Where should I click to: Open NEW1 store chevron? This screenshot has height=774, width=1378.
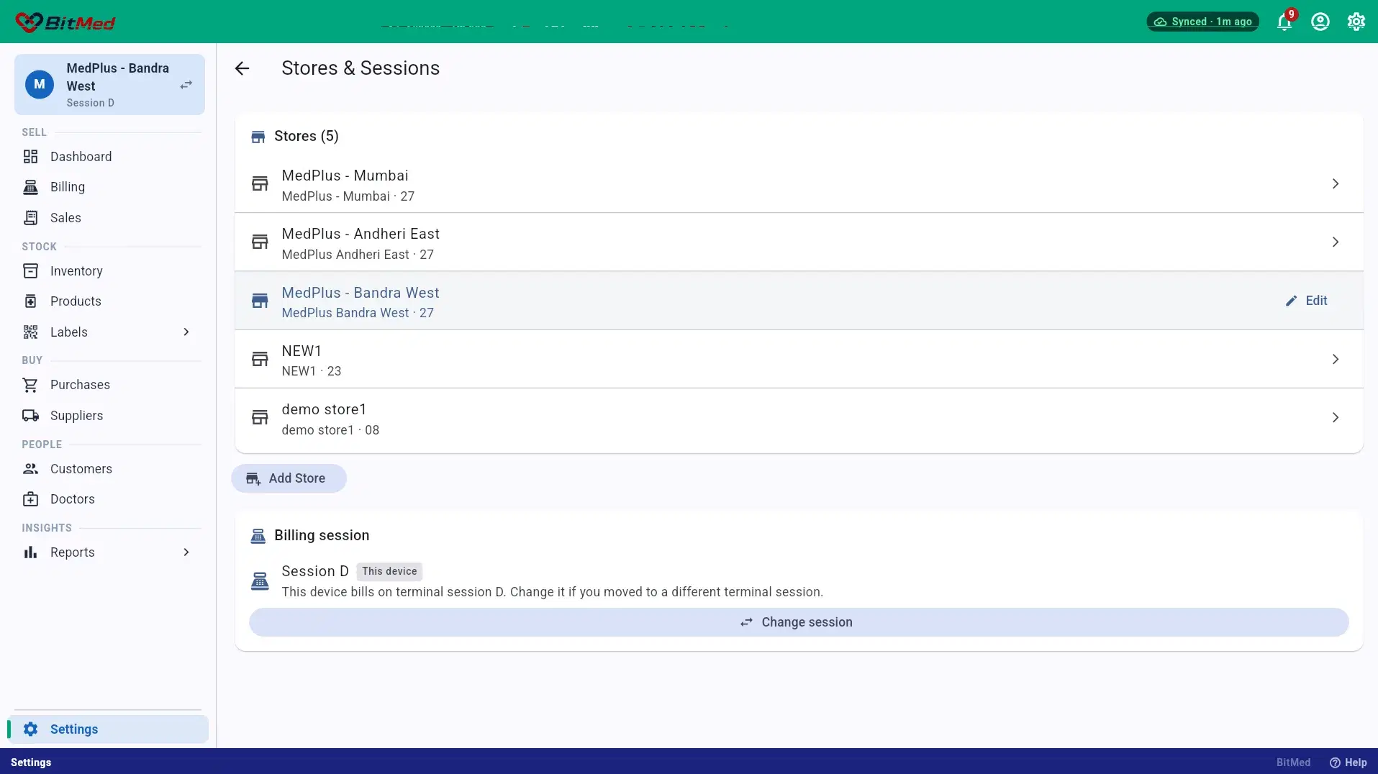[1335, 359]
